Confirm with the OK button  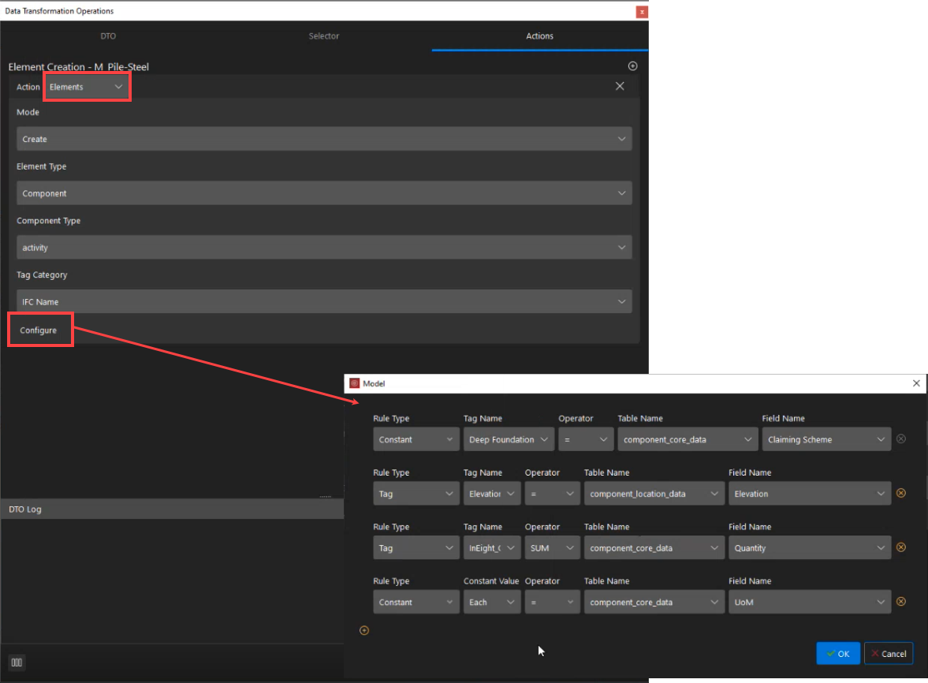tap(838, 654)
